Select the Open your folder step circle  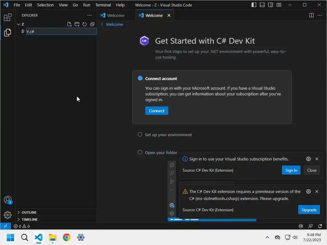click(x=140, y=152)
